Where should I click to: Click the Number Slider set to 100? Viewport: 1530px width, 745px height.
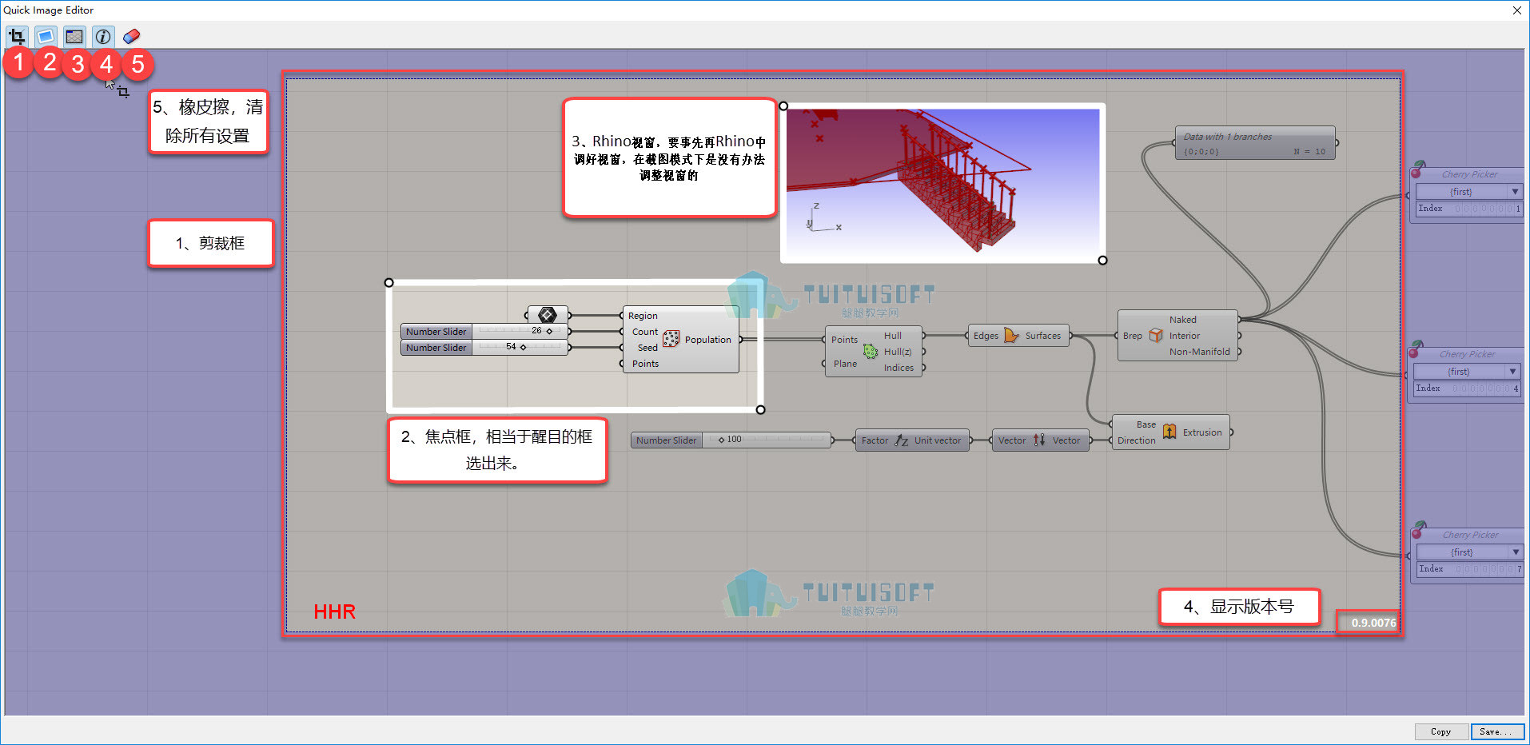click(x=731, y=440)
